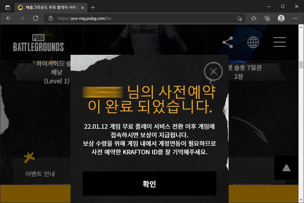Open the browser profile avatar
The width and height of the screenshot is (304, 203).
(281, 18)
